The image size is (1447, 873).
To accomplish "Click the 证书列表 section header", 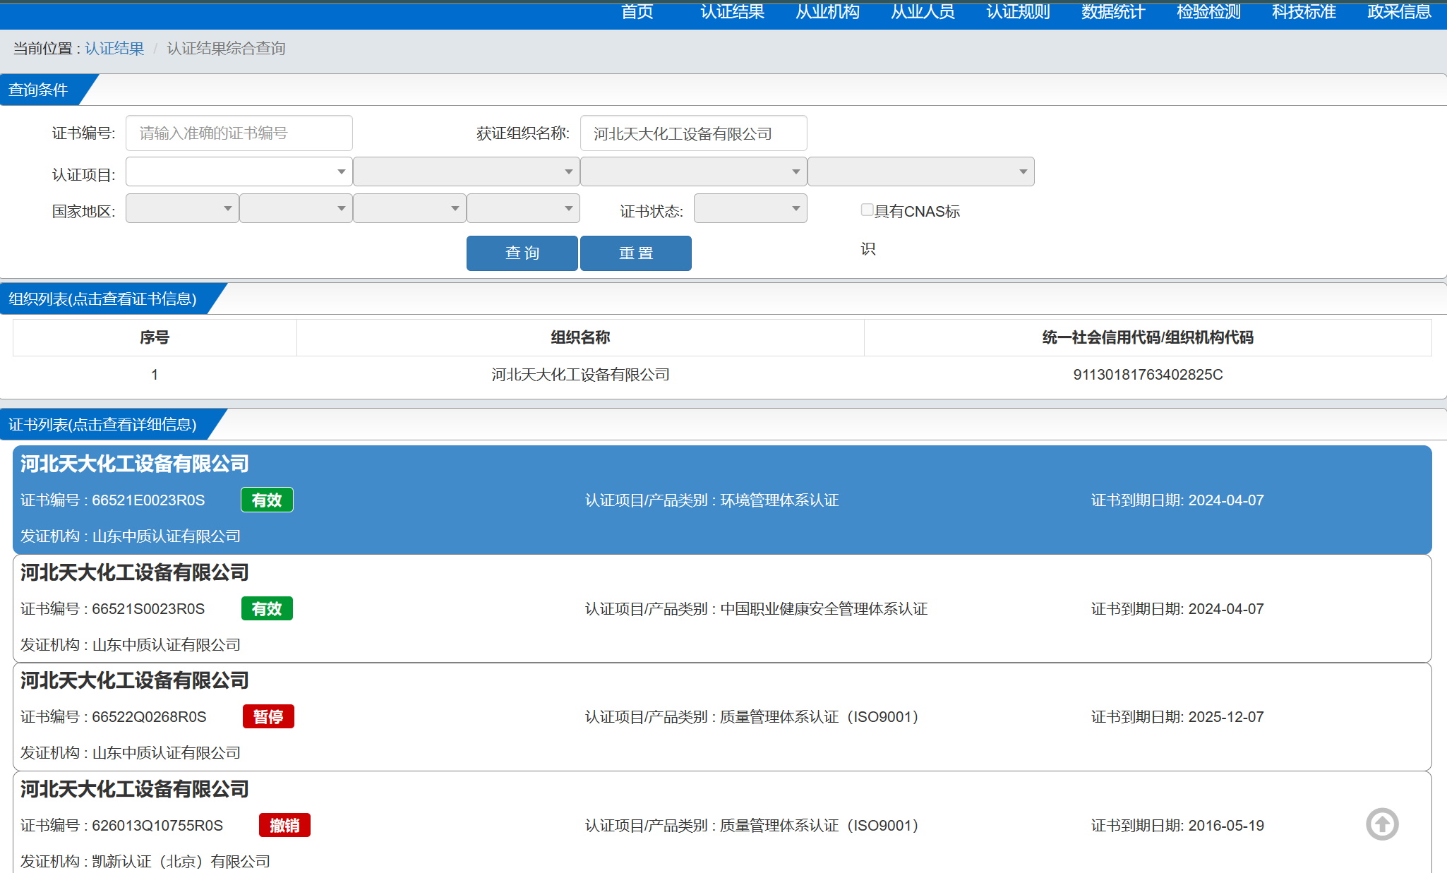I will 103,424.
